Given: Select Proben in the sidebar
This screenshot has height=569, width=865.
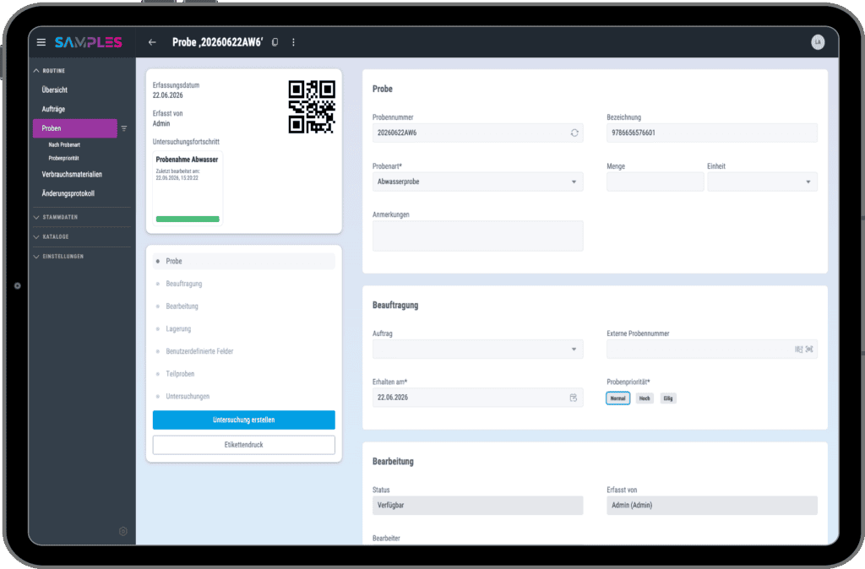Looking at the screenshot, I should [75, 128].
